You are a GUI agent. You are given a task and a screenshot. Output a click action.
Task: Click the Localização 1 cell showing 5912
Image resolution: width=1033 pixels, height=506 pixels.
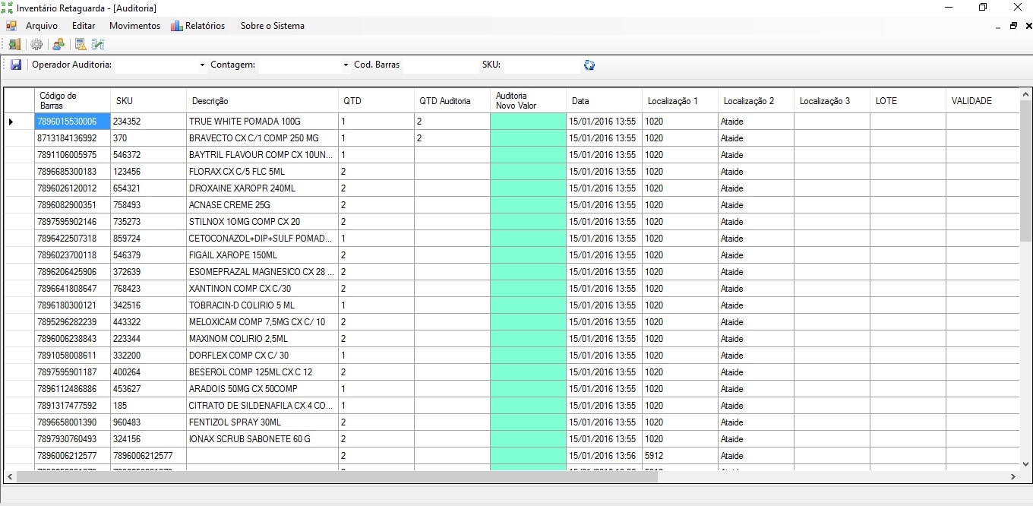tap(680, 456)
